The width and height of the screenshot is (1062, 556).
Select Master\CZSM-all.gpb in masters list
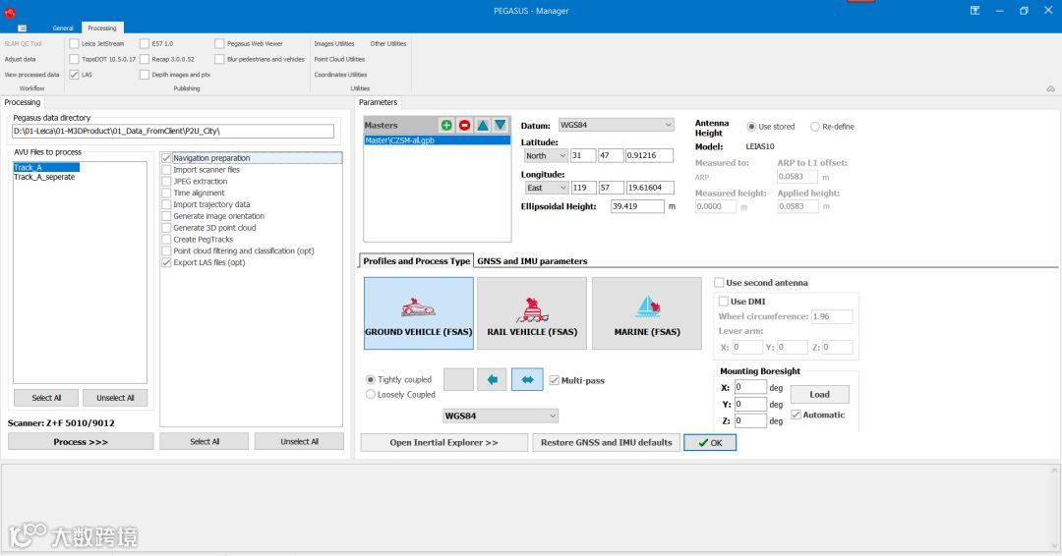coord(437,140)
